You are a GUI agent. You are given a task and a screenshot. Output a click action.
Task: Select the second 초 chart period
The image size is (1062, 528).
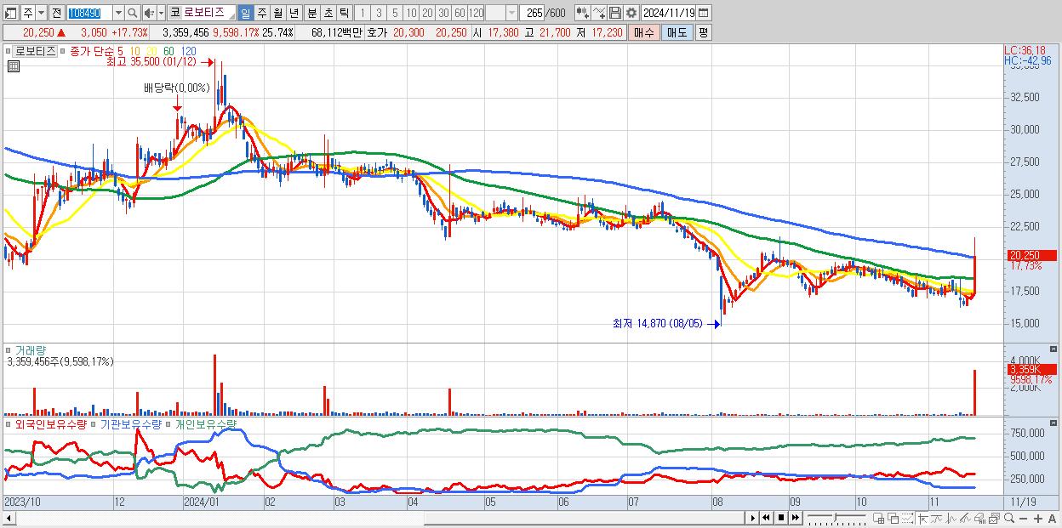tap(328, 13)
